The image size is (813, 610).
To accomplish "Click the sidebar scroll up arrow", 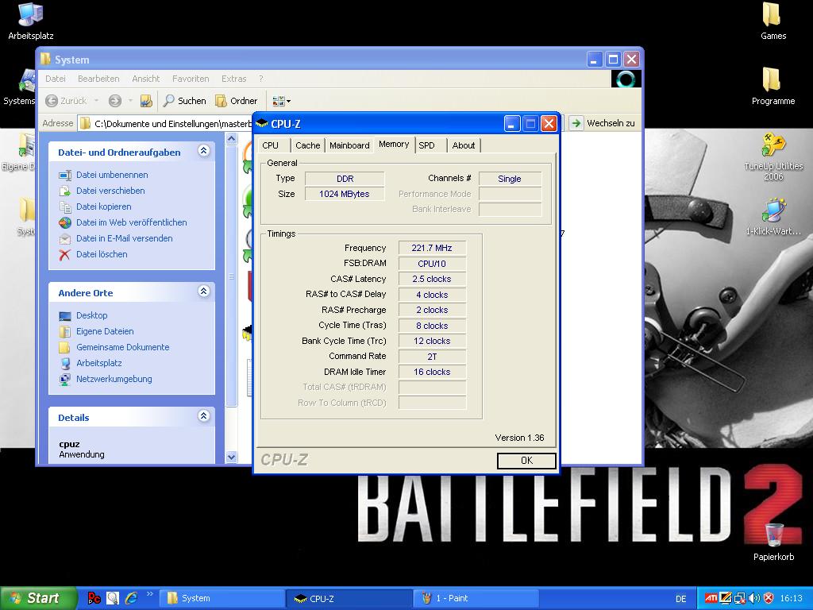I will click(231, 138).
